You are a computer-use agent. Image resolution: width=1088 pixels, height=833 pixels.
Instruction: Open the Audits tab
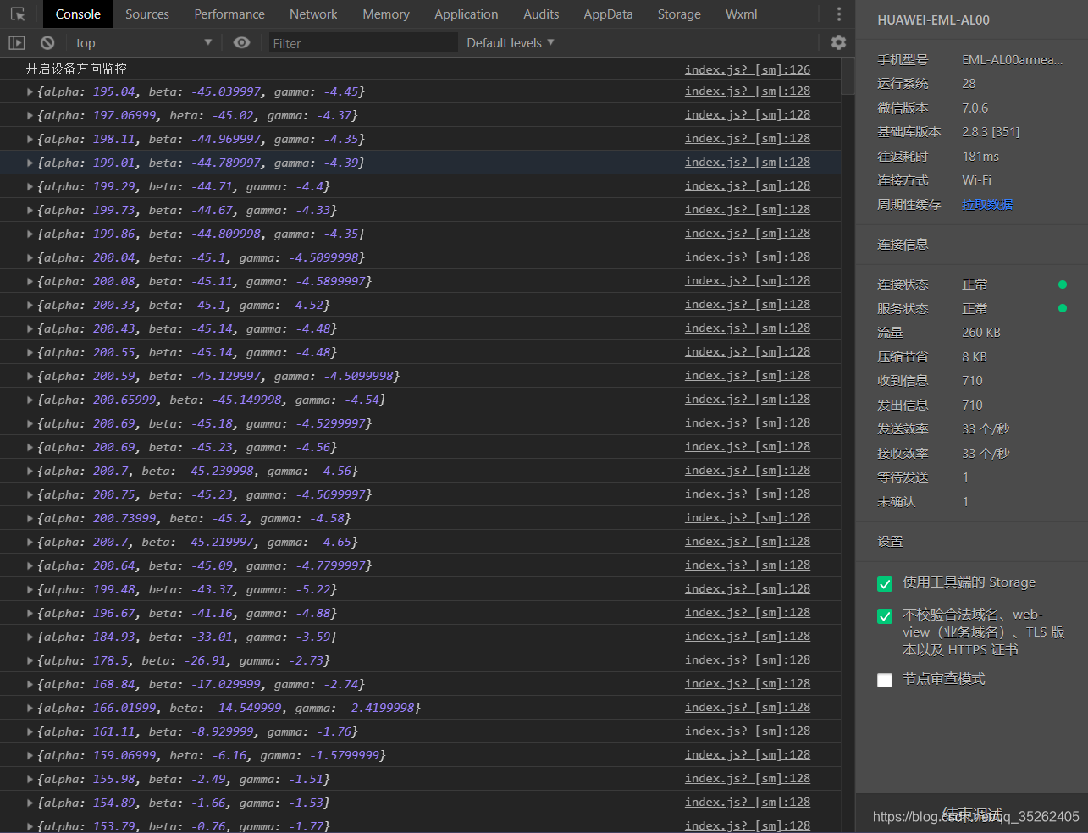541,14
